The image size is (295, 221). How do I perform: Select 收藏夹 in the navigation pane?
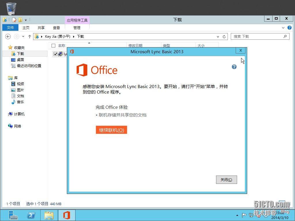[x=19, y=47]
